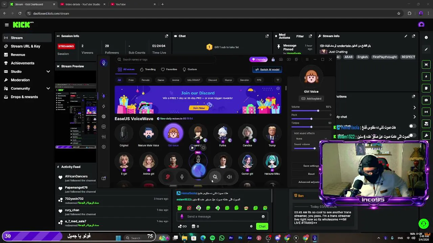Open VoiceWave settings gear icon
Viewport: 433px width, 243px height.
click(x=104, y=147)
